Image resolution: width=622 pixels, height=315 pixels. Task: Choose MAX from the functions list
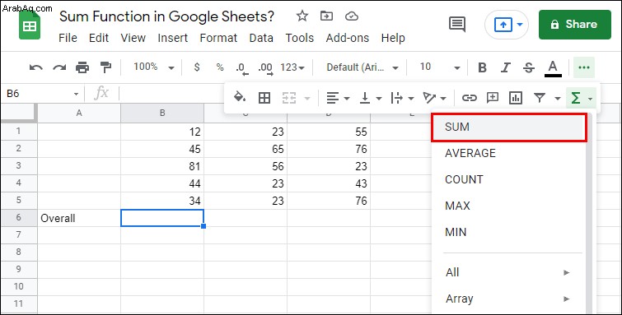508,206
